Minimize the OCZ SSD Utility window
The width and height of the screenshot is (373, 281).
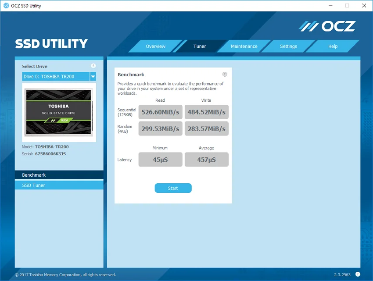pyautogui.click(x=330, y=6)
